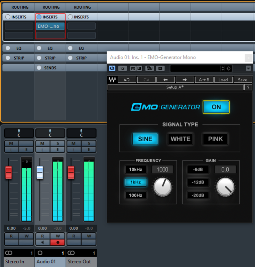Click the Waves Save button

coord(242,80)
